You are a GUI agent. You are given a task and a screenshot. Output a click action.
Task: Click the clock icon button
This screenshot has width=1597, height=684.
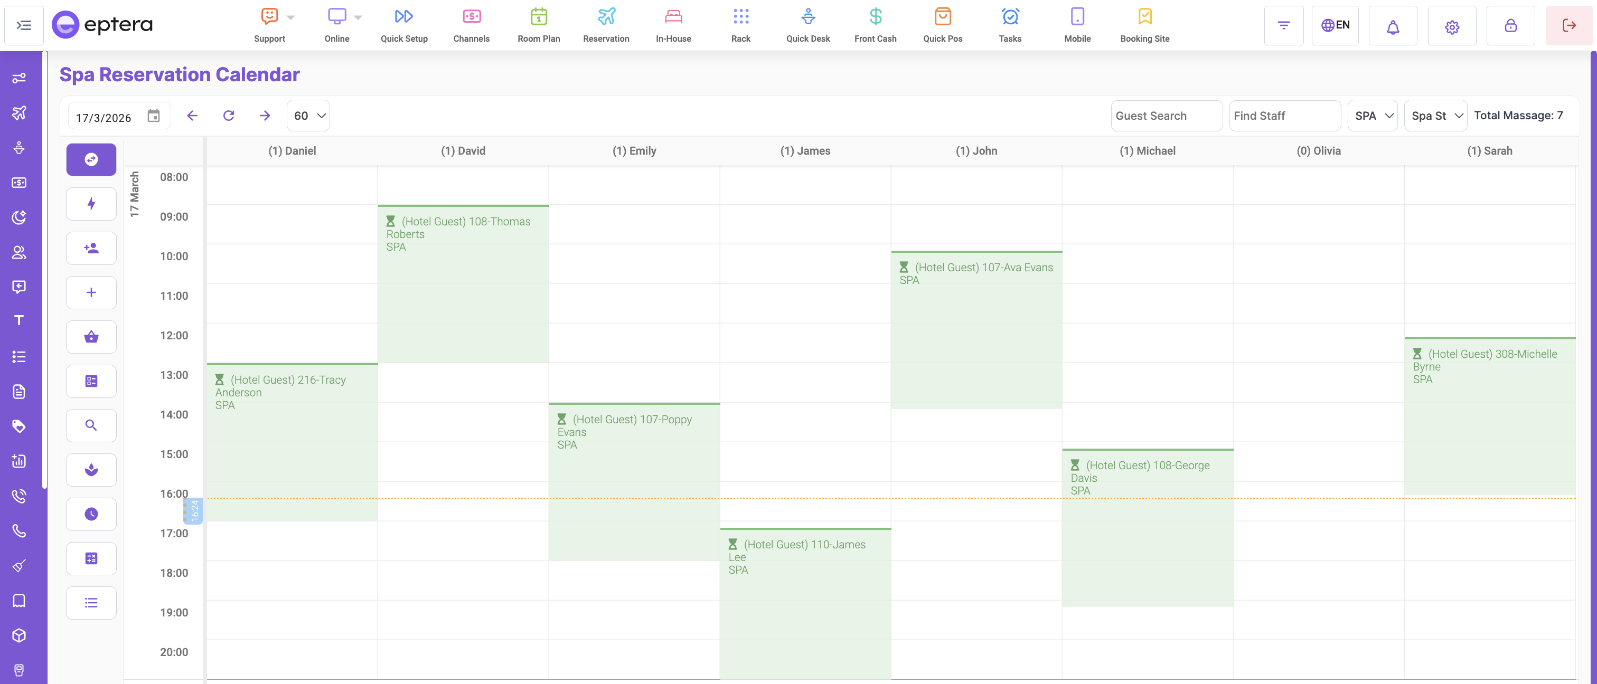(91, 514)
